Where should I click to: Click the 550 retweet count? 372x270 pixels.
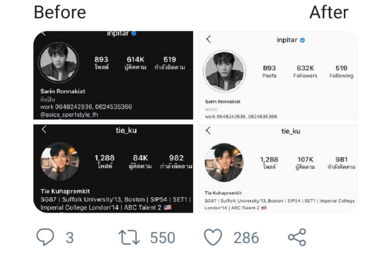162,238
